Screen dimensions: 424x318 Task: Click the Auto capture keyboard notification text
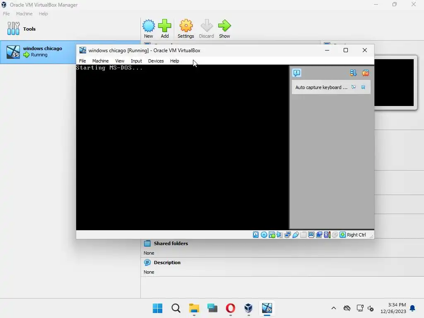point(321,87)
